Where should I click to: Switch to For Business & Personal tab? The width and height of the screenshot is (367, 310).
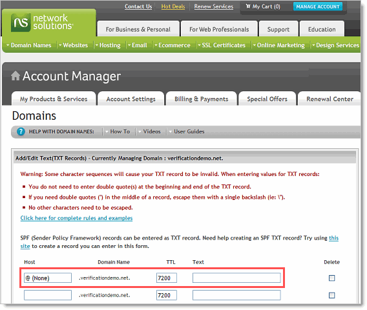138,29
